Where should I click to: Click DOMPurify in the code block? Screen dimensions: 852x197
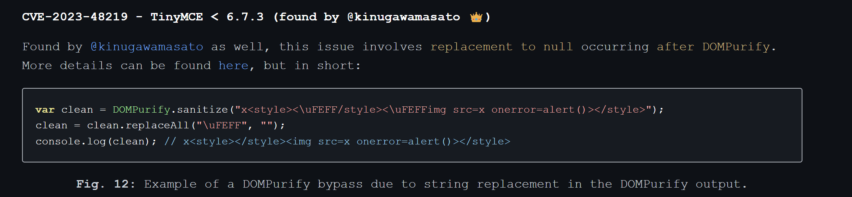point(142,109)
